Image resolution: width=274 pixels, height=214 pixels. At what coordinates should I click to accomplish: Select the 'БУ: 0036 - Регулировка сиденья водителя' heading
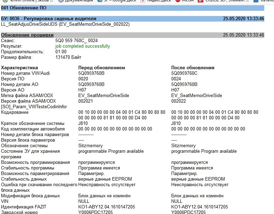click(x=49, y=19)
